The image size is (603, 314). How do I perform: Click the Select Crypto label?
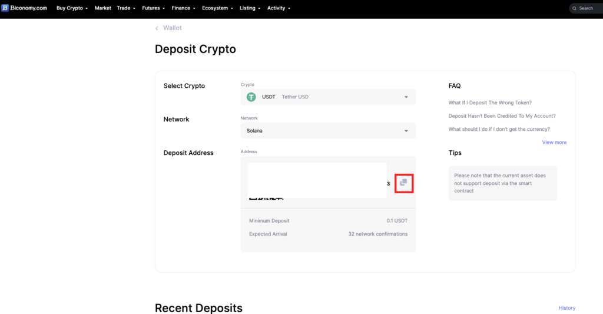pyautogui.click(x=184, y=86)
